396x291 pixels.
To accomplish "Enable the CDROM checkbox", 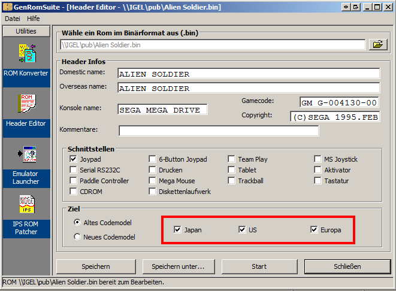I will (x=73, y=192).
